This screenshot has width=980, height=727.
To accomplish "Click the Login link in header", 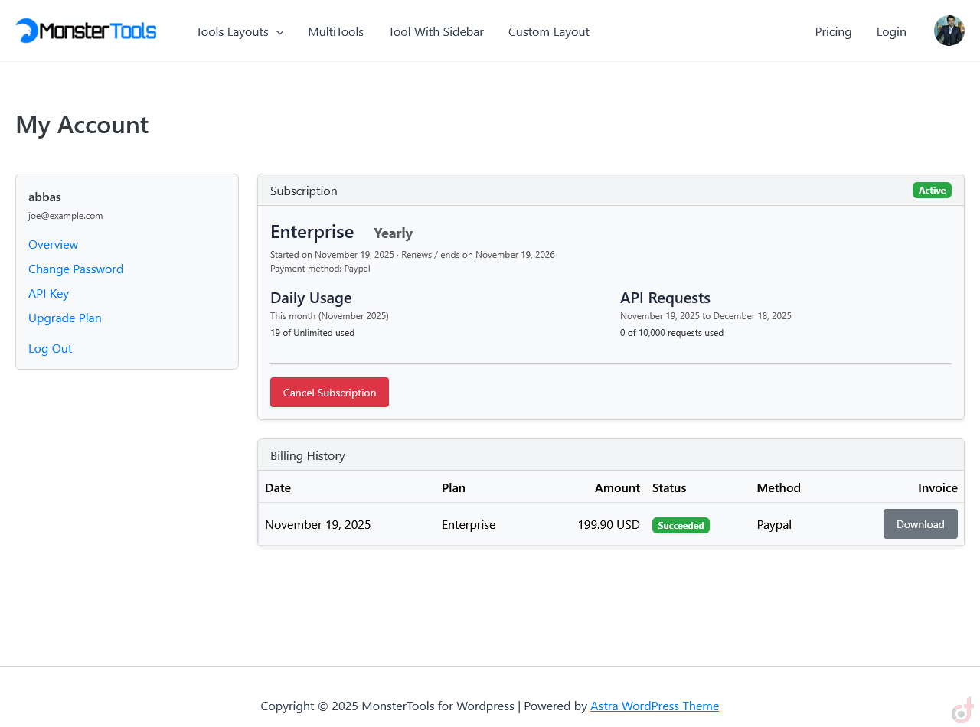I will pyautogui.click(x=891, y=32).
